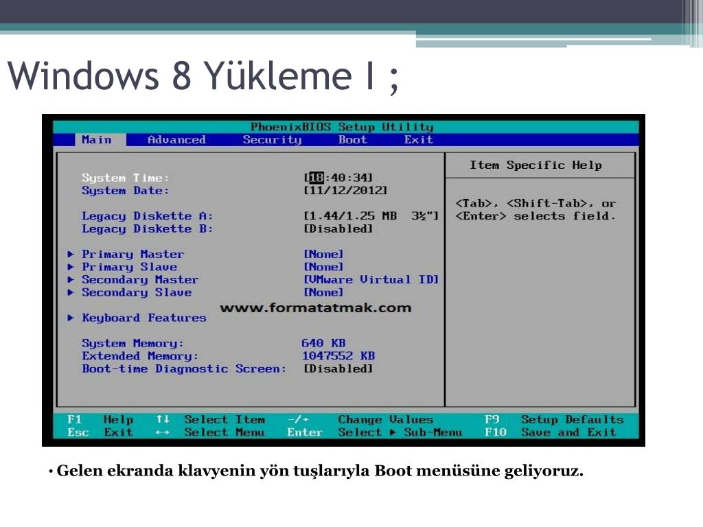Open the Exit menu tab
703x527 pixels.
pos(418,140)
